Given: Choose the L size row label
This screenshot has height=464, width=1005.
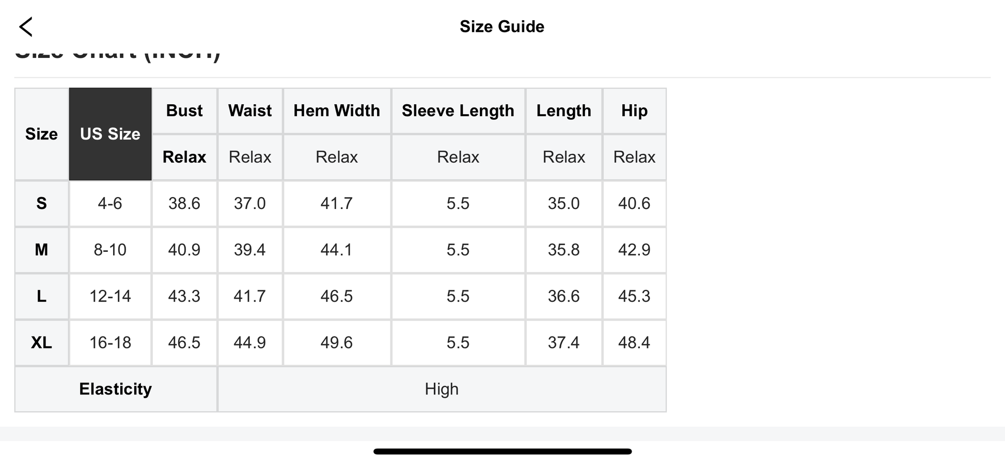Looking at the screenshot, I should click(41, 296).
